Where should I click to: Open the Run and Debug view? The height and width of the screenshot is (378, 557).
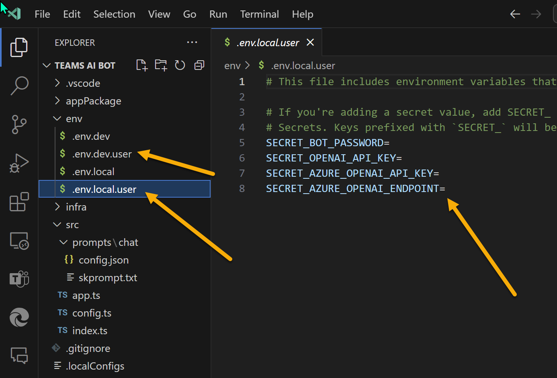click(19, 163)
